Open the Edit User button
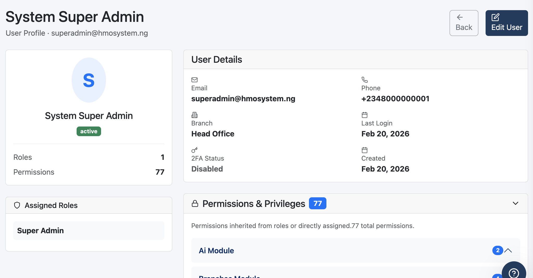The height and width of the screenshot is (278, 533). pyautogui.click(x=507, y=23)
